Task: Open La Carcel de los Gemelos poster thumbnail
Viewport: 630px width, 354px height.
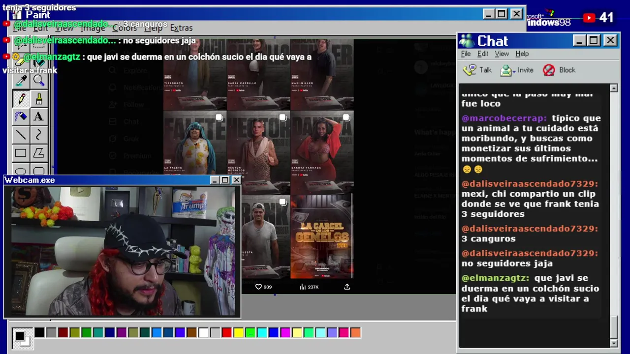Action: [x=322, y=237]
